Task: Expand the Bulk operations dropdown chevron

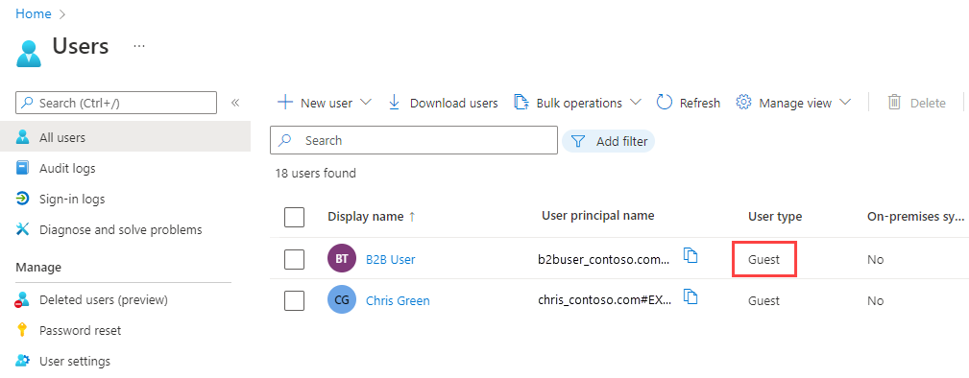Action: [x=636, y=102]
